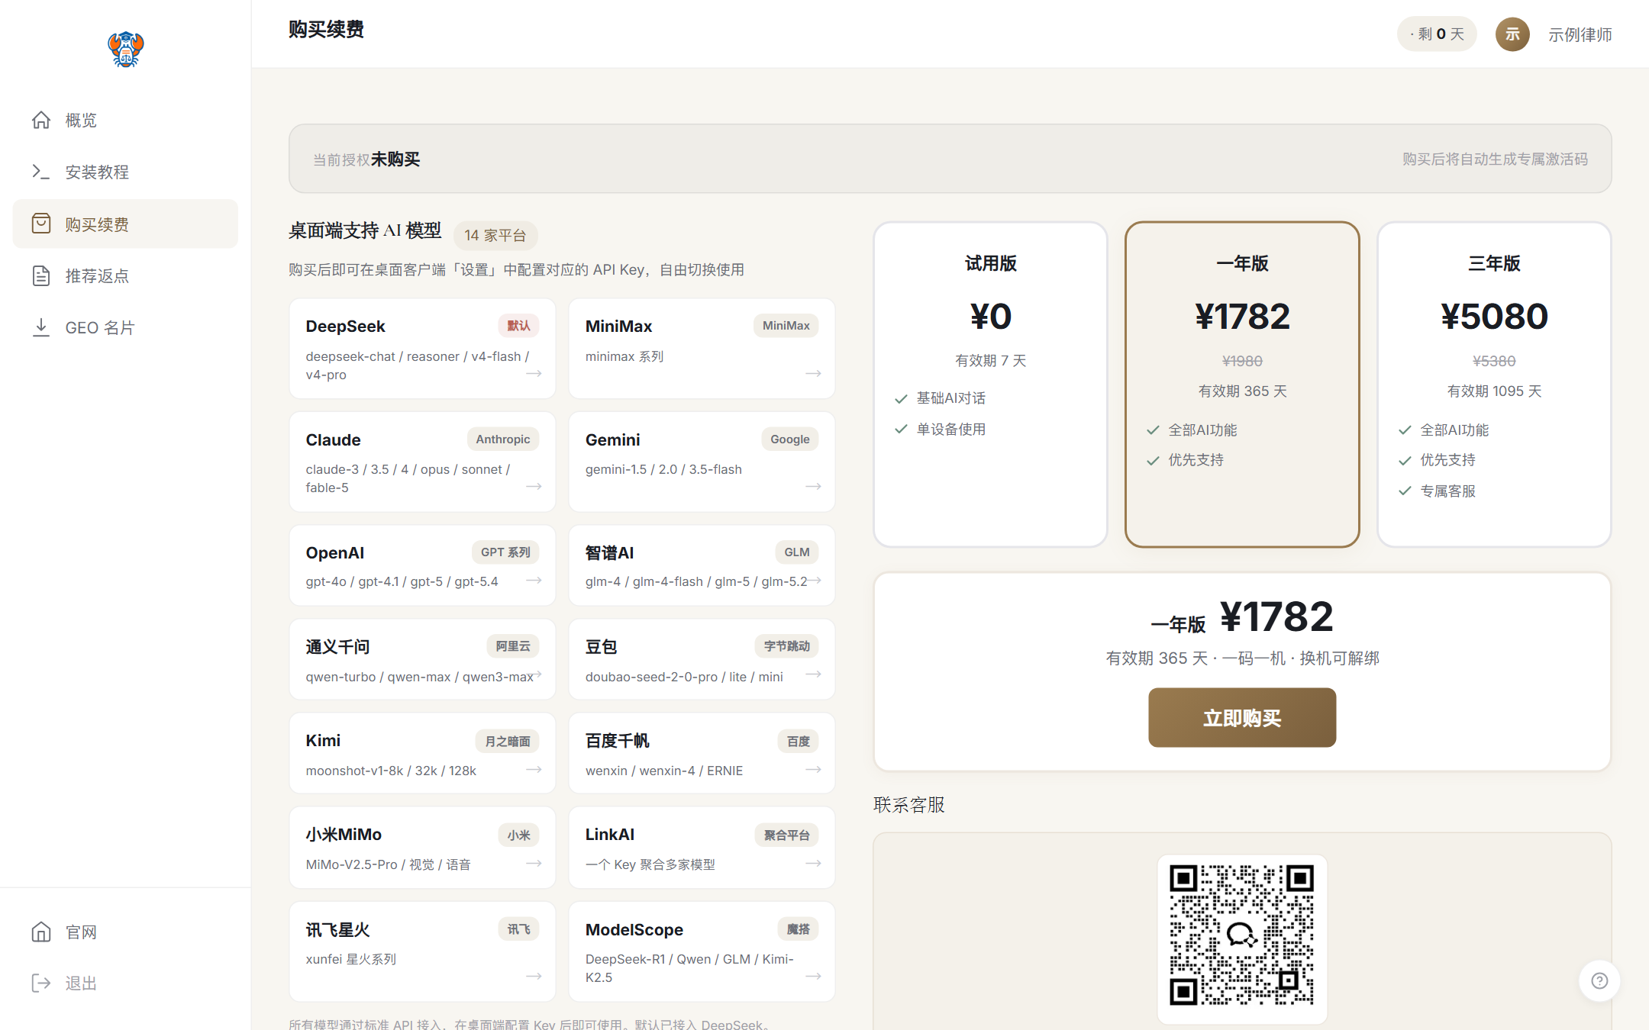Click the lobster app logo
This screenshot has height=1030, width=1649.
[x=125, y=50]
